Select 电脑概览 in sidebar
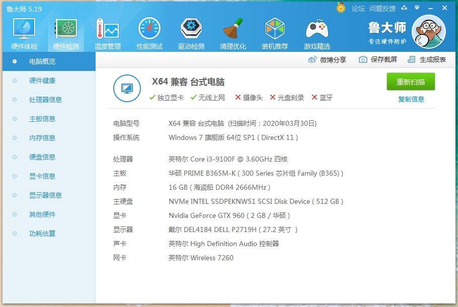The height and width of the screenshot is (307, 458). click(49, 61)
